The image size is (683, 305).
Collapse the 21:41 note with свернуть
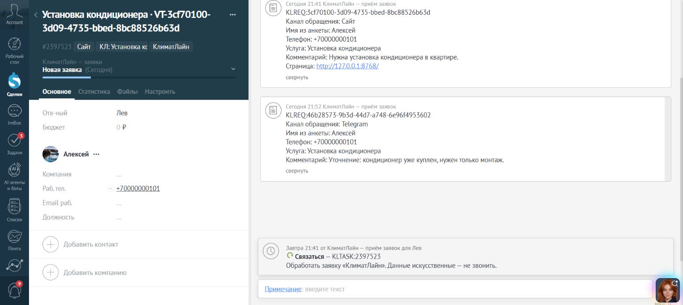pyautogui.click(x=297, y=77)
